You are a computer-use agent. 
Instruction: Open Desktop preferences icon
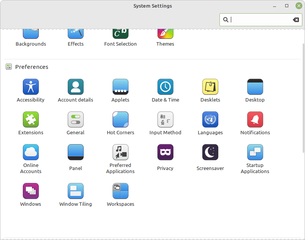click(255, 87)
